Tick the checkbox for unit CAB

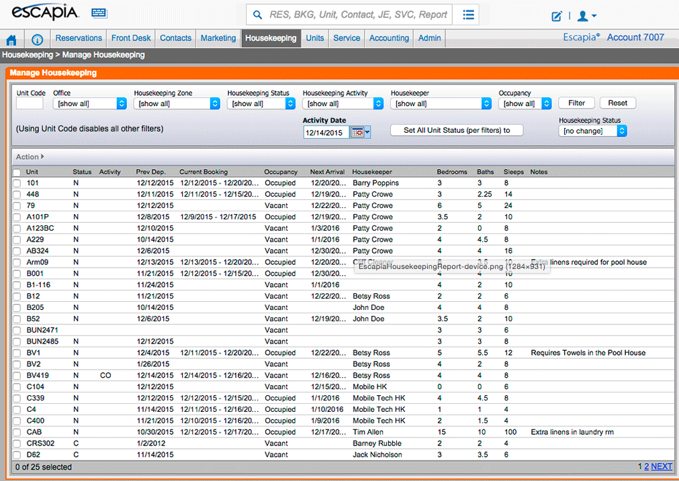tap(17, 432)
